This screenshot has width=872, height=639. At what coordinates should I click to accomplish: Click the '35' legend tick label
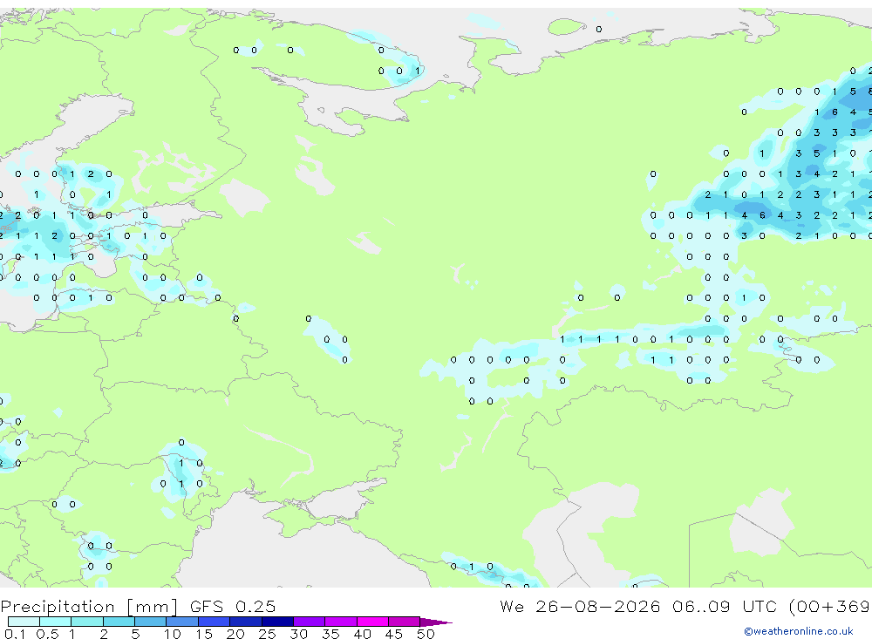click(x=330, y=634)
